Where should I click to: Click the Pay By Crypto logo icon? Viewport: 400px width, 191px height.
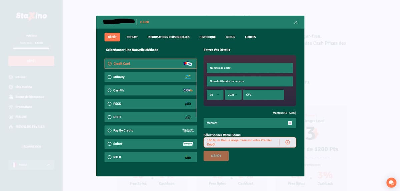point(188,130)
